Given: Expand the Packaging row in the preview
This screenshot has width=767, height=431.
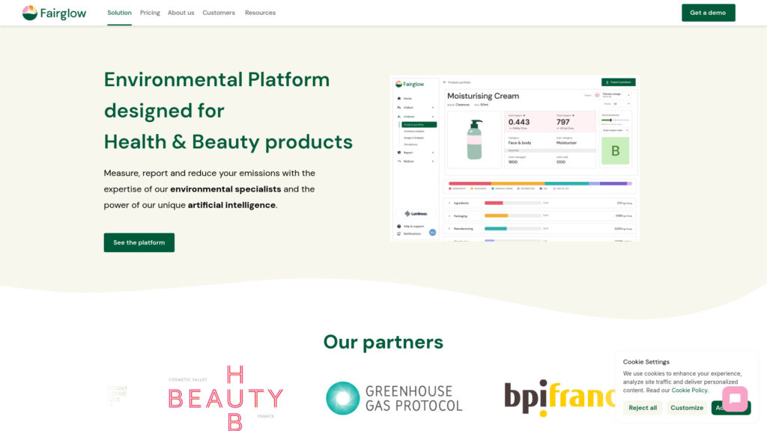Looking at the screenshot, I should coord(449,215).
